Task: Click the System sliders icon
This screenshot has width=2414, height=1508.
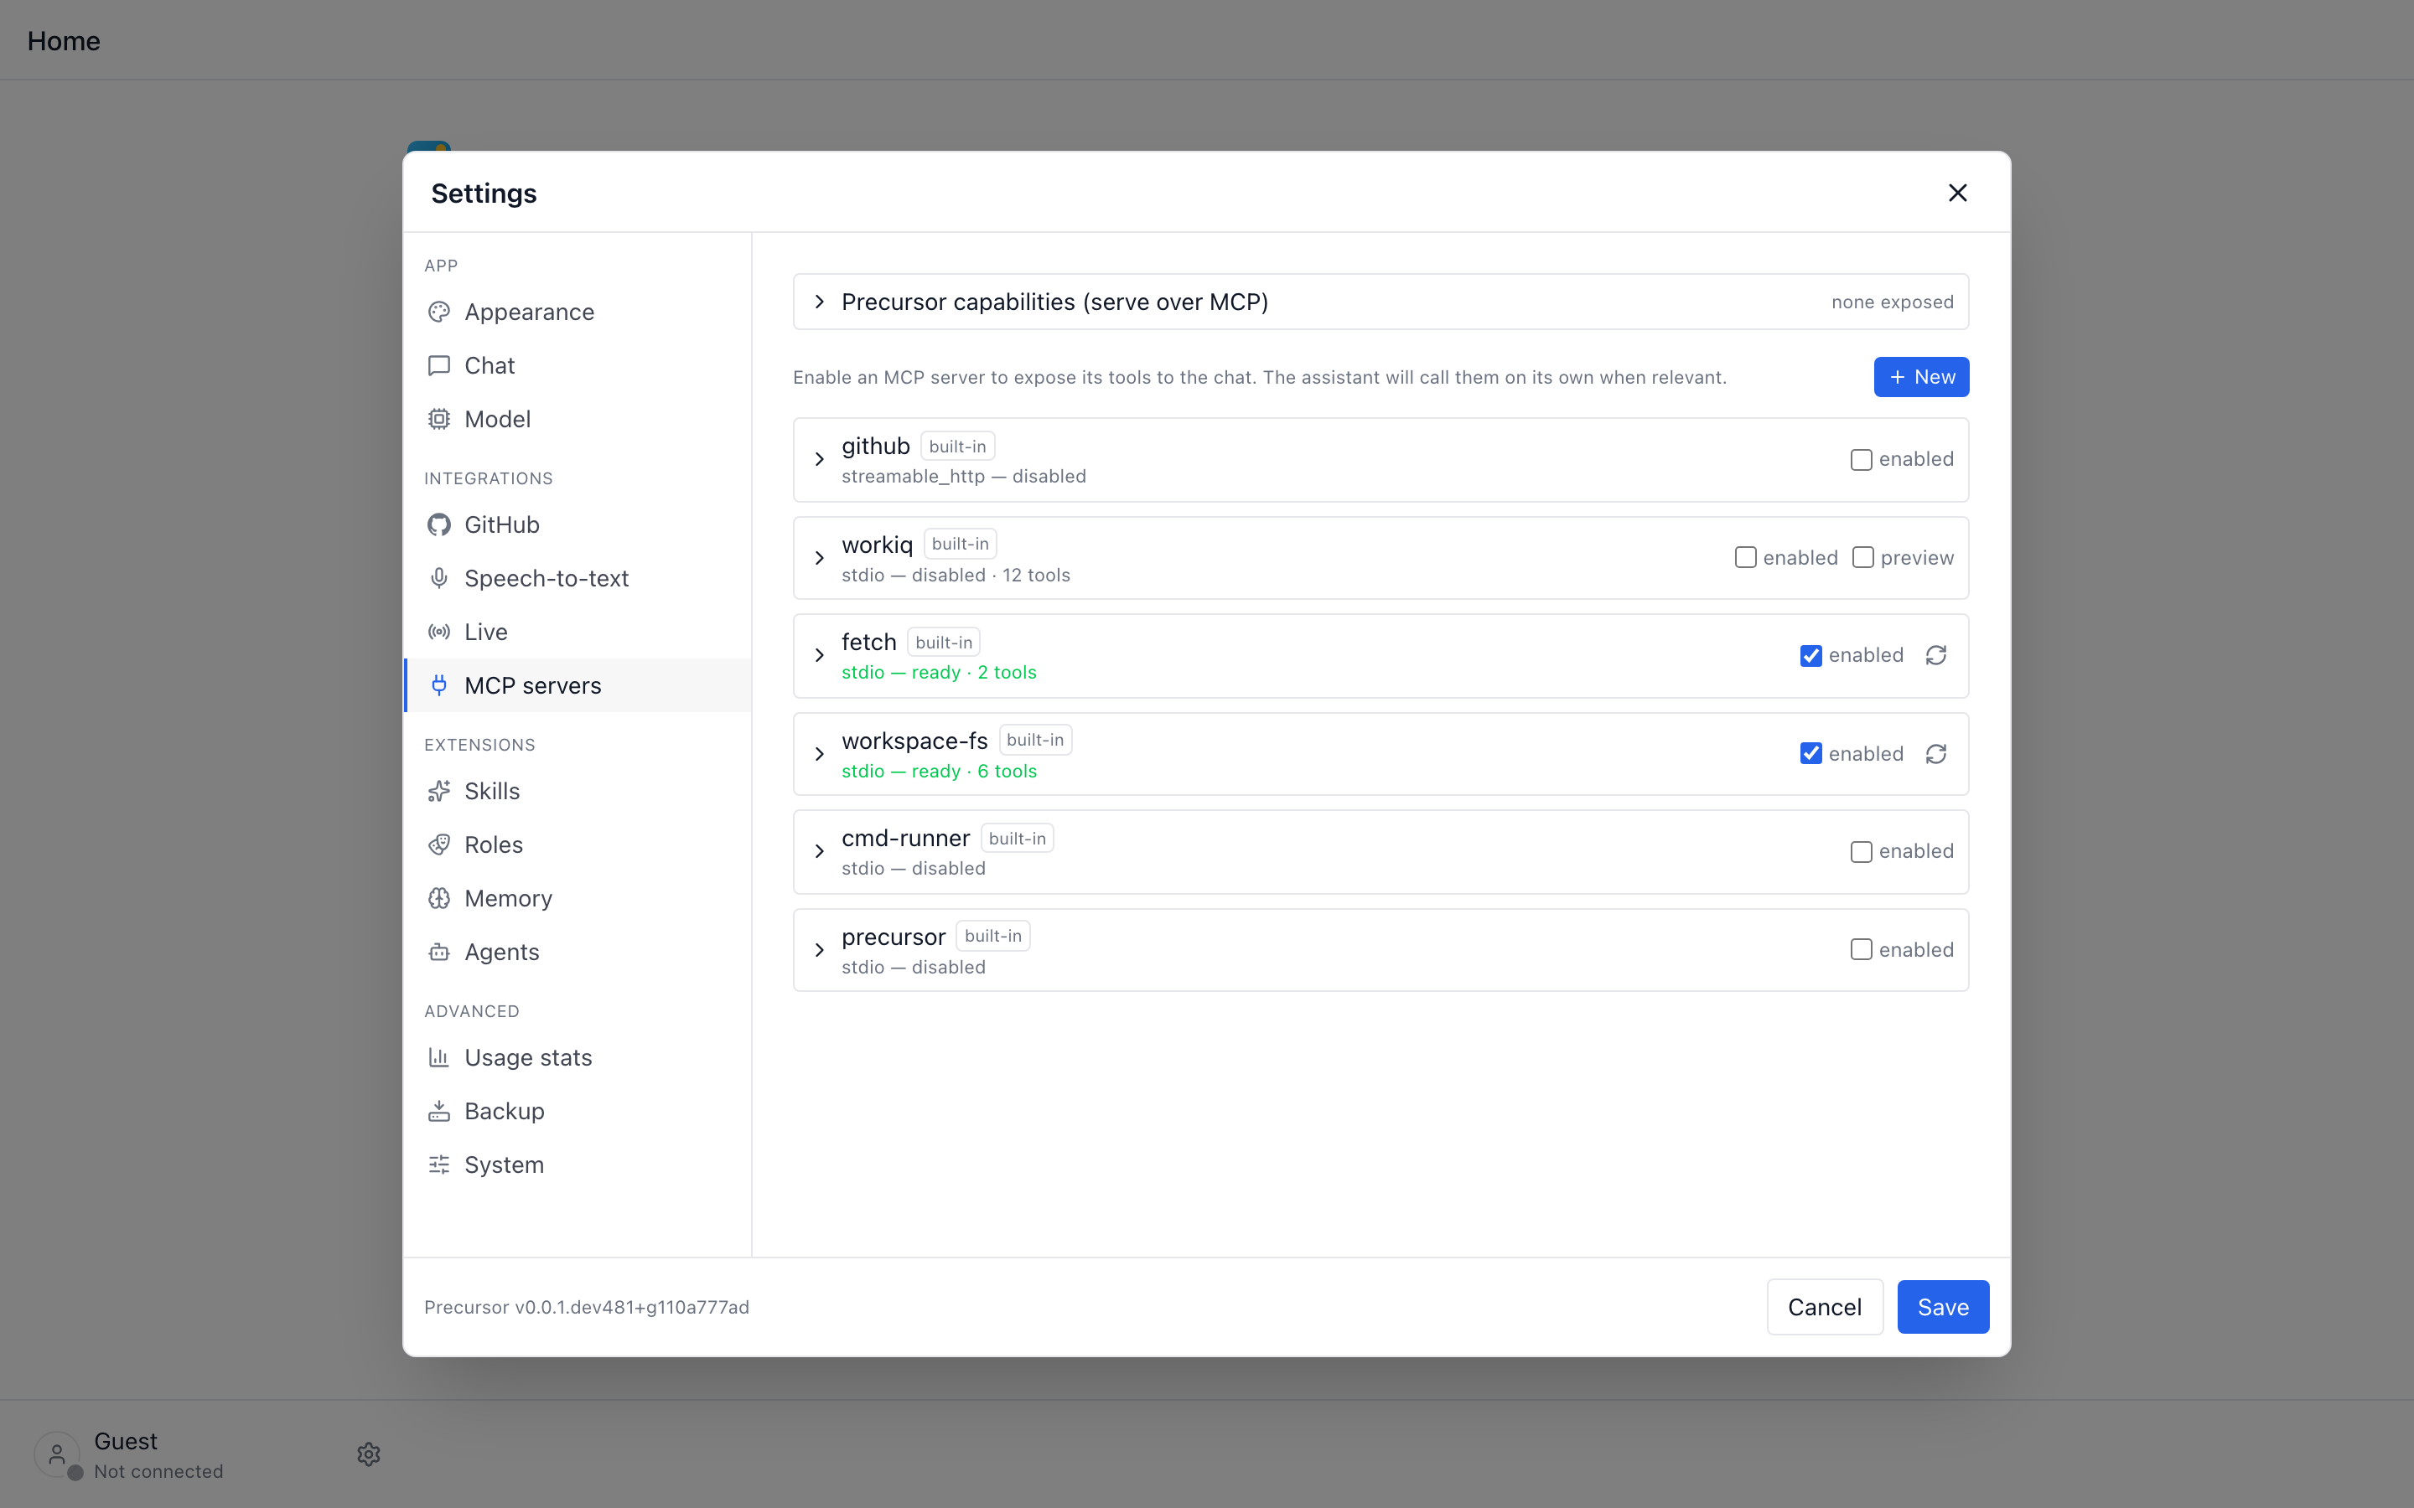Action: tap(439, 1165)
